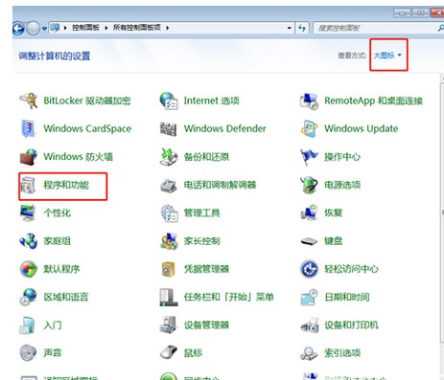Screen dimensions: 444x380
Task: Open the 备份和还原 icon
Action: point(169,157)
